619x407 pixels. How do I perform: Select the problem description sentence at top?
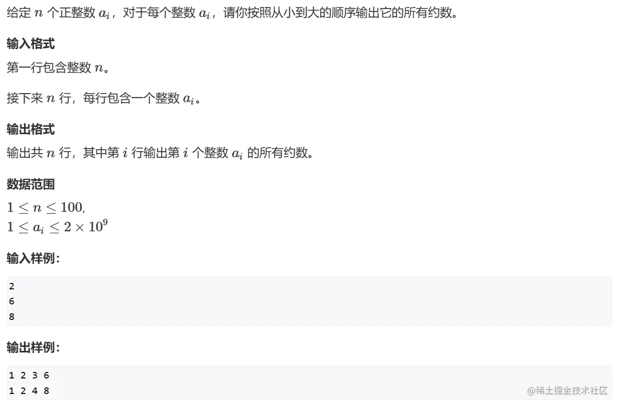point(232,13)
